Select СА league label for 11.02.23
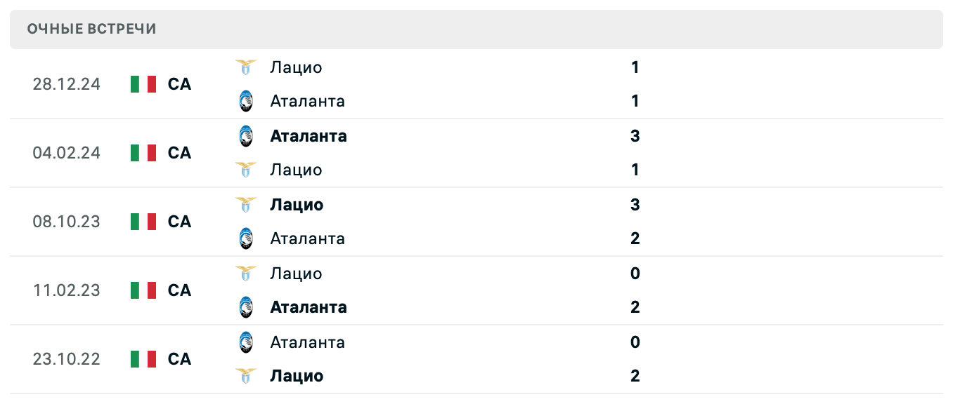Image resolution: width=953 pixels, height=404 pixels. (179, 290)
